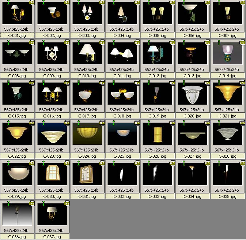Click the JPG format badge on C-022.jpg
The image size is (246, 240).
tap(32, 123)
